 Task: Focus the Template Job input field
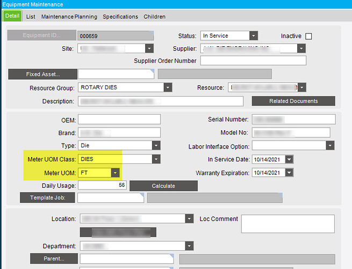click(x=111, y=198)
